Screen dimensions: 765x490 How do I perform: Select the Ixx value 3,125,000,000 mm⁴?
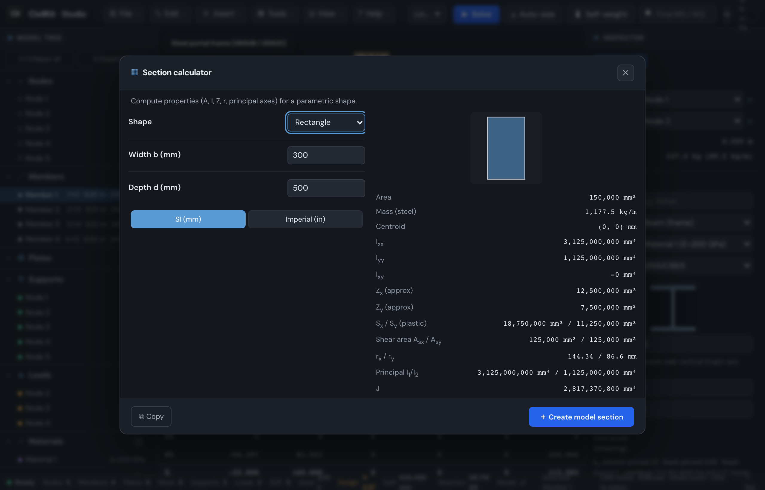pyautogui.click(x=599, y=242)
